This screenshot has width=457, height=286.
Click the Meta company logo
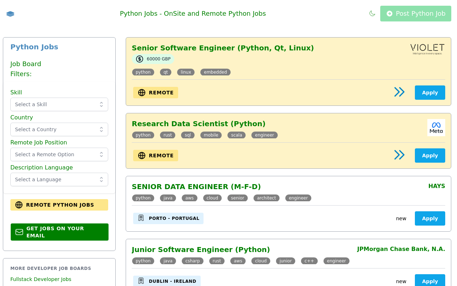pyautogui.click(x=436, y=128)
